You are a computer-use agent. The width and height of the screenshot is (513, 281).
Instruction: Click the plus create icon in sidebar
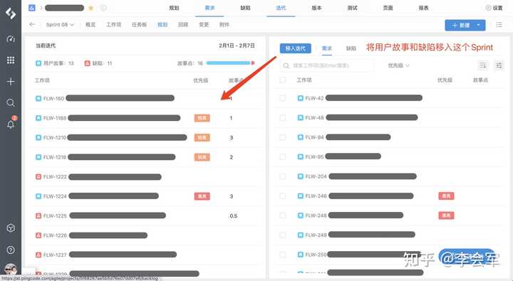pos(11,81)
